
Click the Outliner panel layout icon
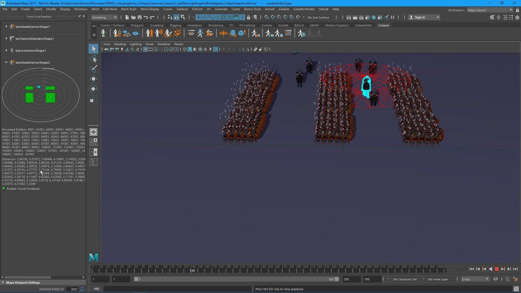tap(93, 162)
